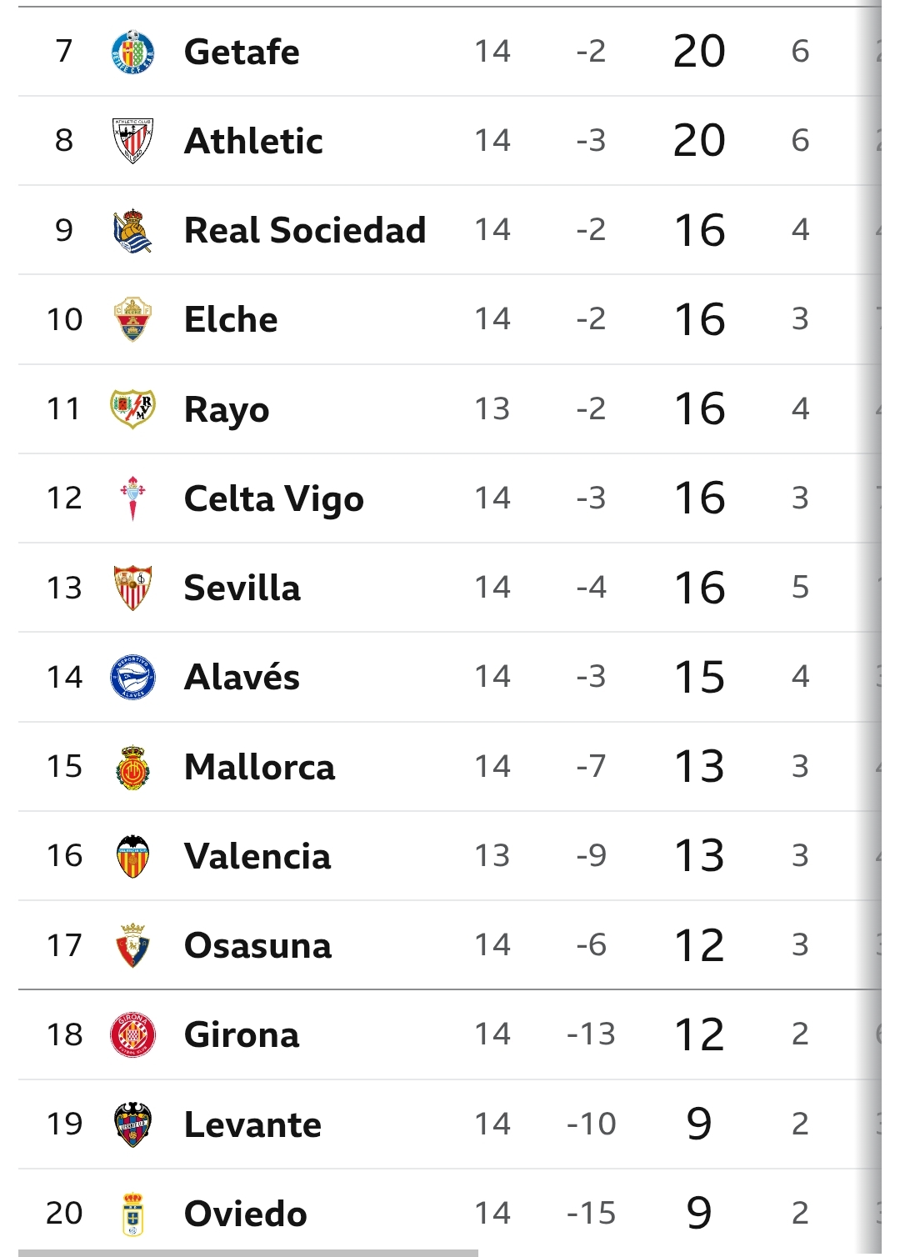Click the Girona club crest
Screen dimensions: 900x1257
point(132,1034)
